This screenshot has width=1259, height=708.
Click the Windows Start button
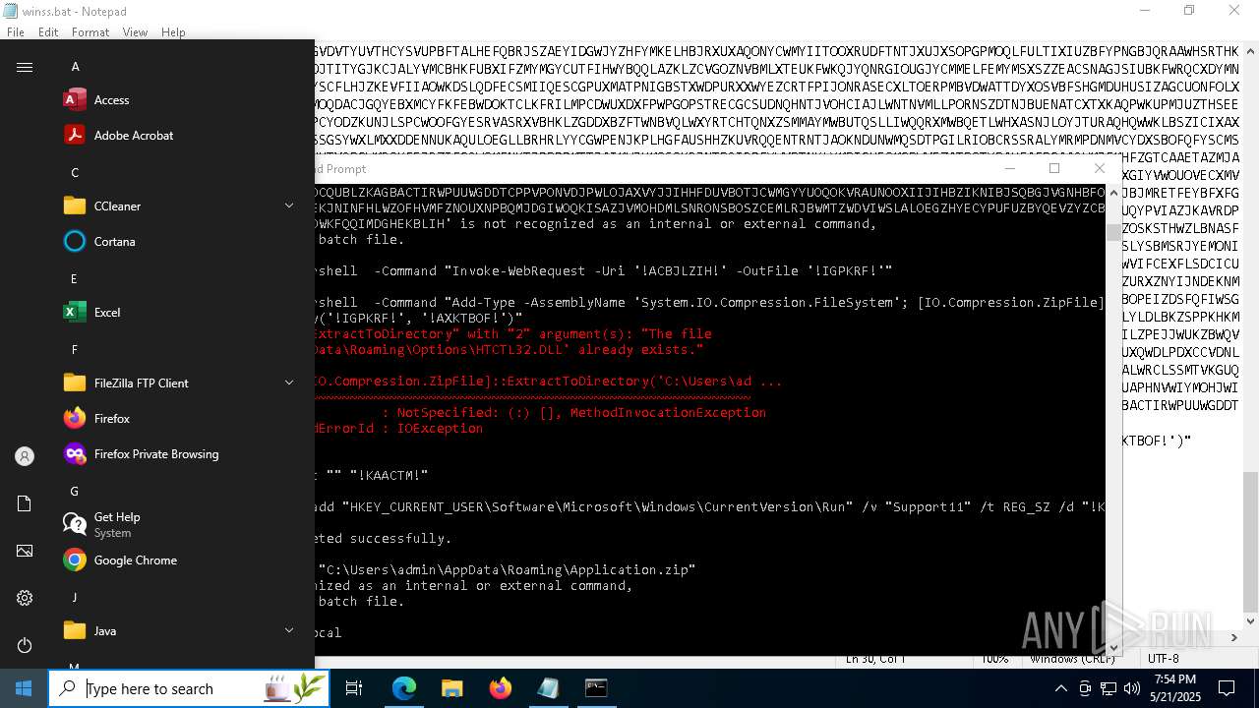tap(24, 688)
